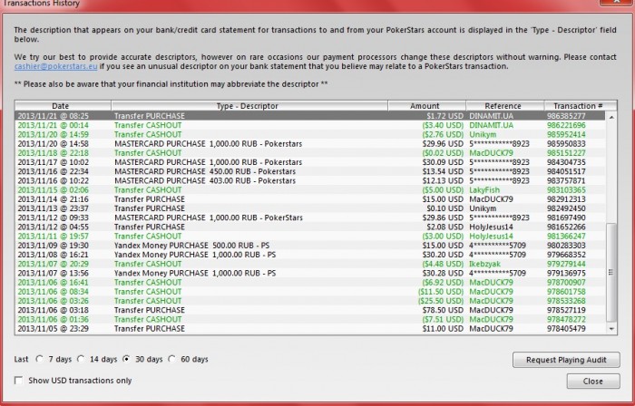Select the row dated 2013/11/20 @ 14:59

[310, 134]
